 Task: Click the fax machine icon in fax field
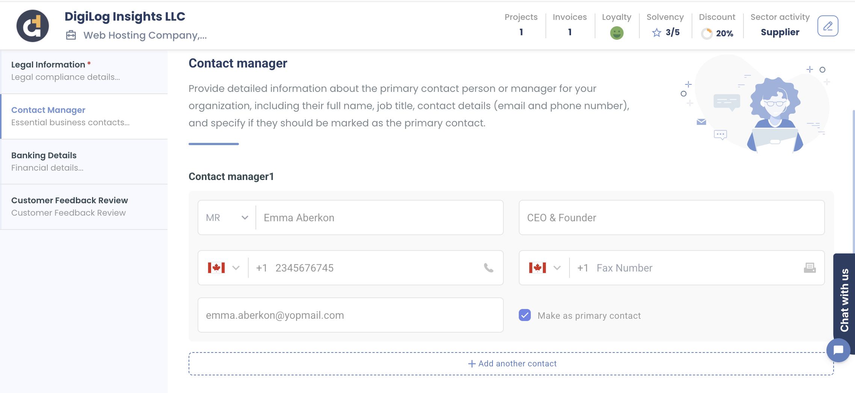810,268
